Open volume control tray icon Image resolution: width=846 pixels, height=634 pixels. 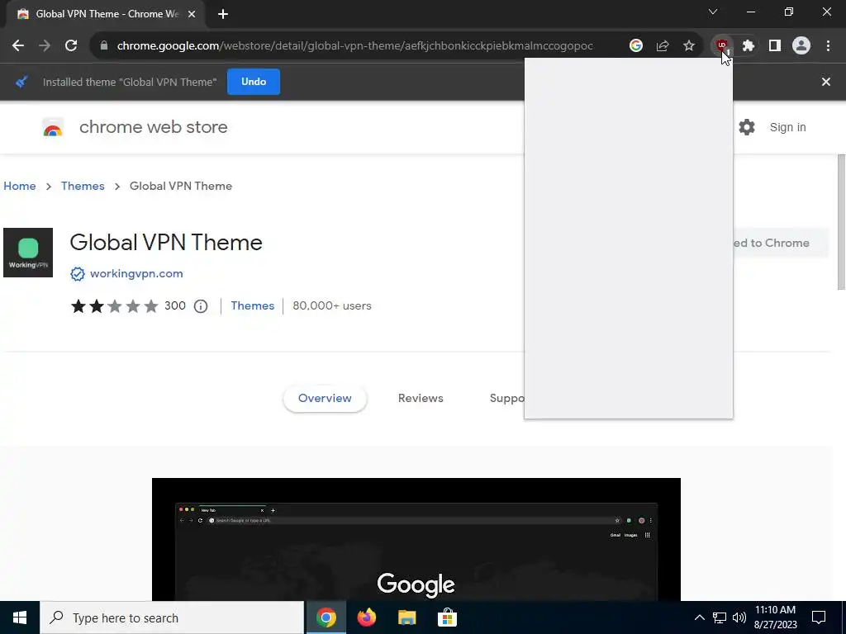pos(739,617)
